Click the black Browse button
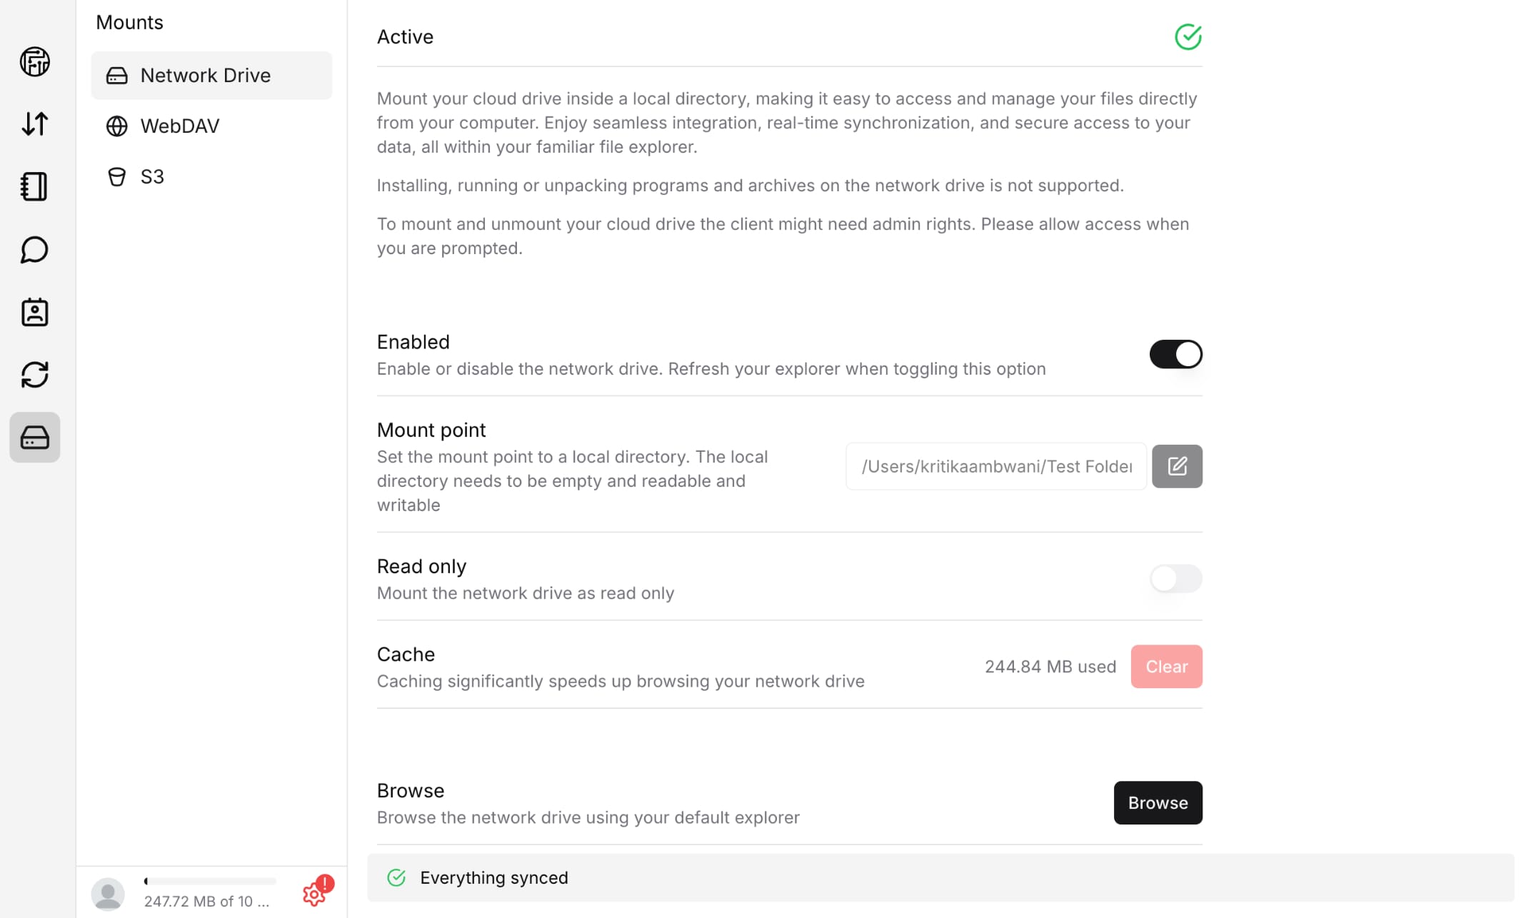The image size is (1521, 918). (1158, 803)
